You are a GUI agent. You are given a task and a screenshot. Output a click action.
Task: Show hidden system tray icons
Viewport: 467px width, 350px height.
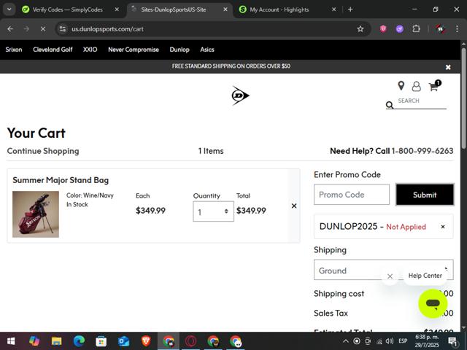click(345, 341)
